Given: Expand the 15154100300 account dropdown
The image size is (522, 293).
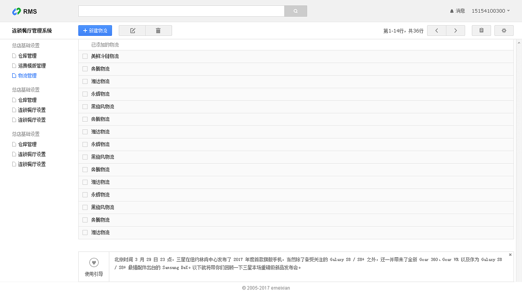Looking at the screenshot, I should pyautogui.click(x=491, y=11).
